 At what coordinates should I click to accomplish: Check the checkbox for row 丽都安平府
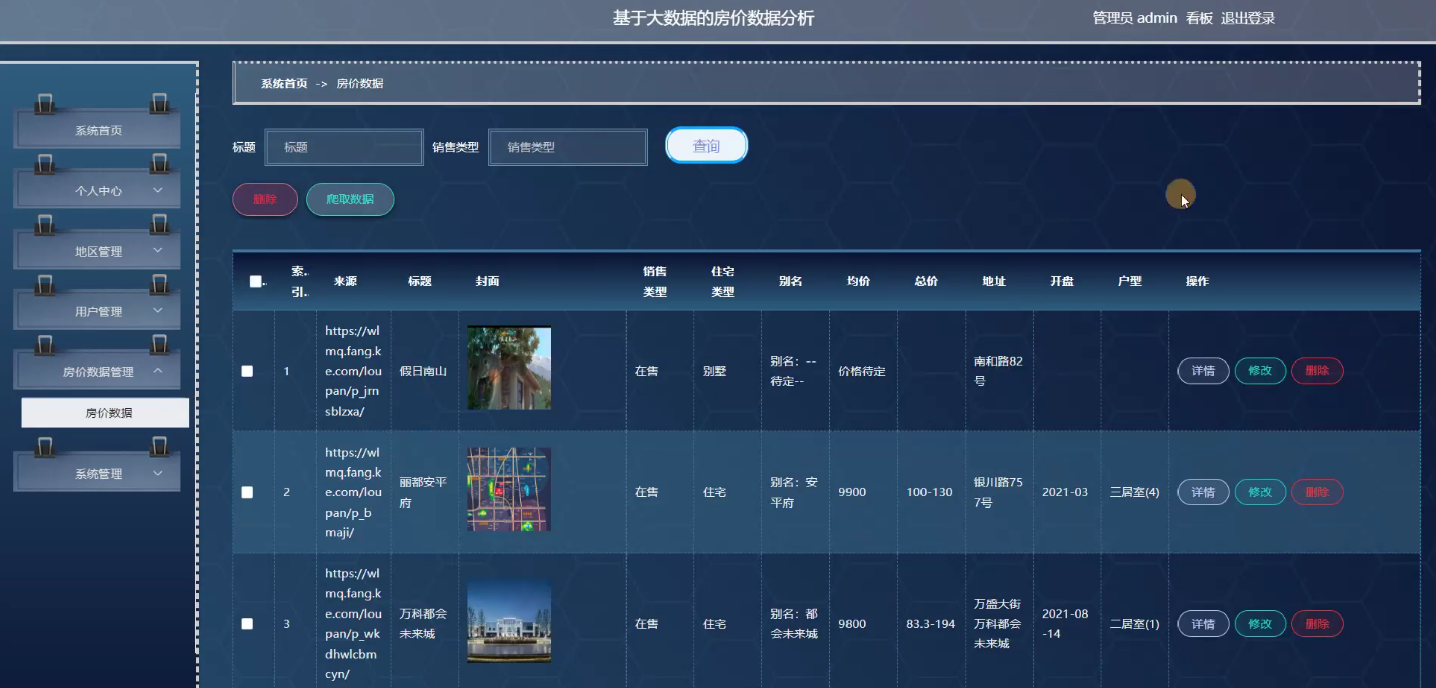click(247, 492)
